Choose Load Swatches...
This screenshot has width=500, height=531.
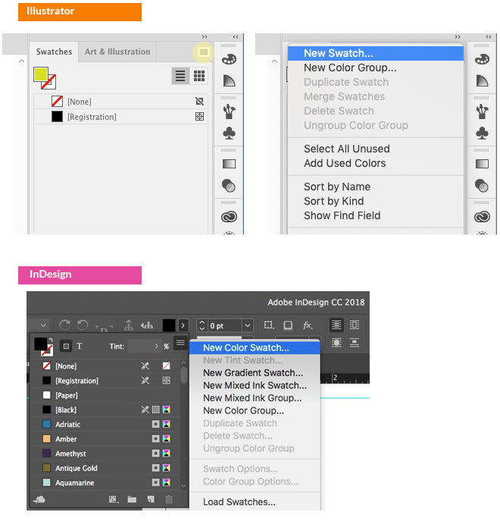click(255, 502)
